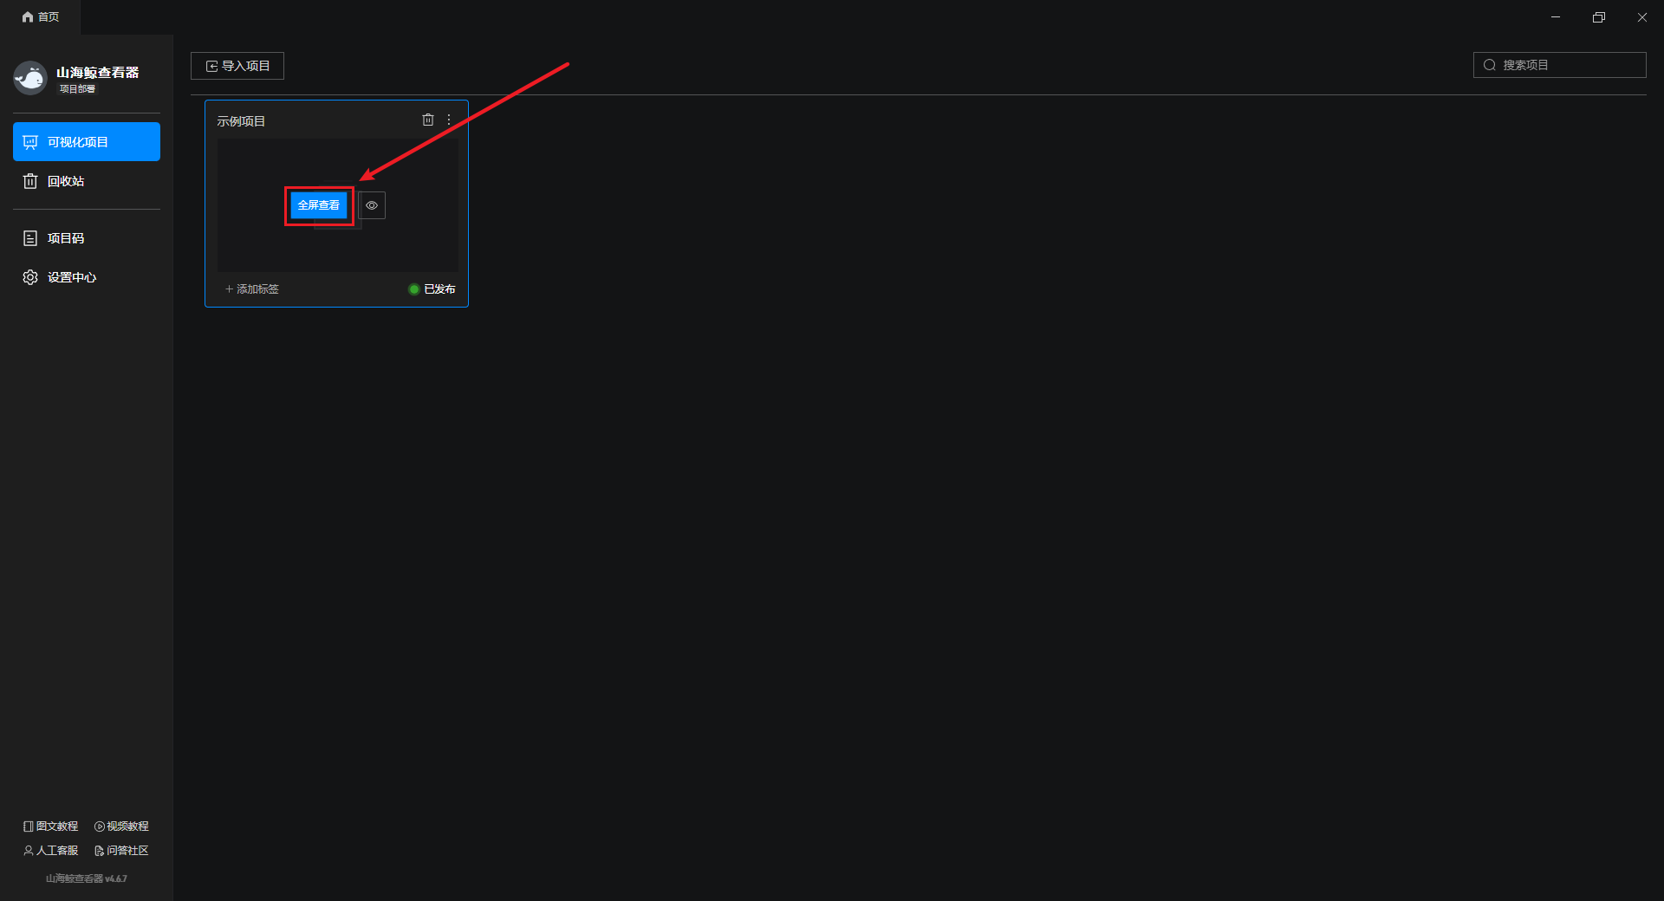
Task: Contact 人工客服 support
Action: pyautogui.click(x=50, y=851)
